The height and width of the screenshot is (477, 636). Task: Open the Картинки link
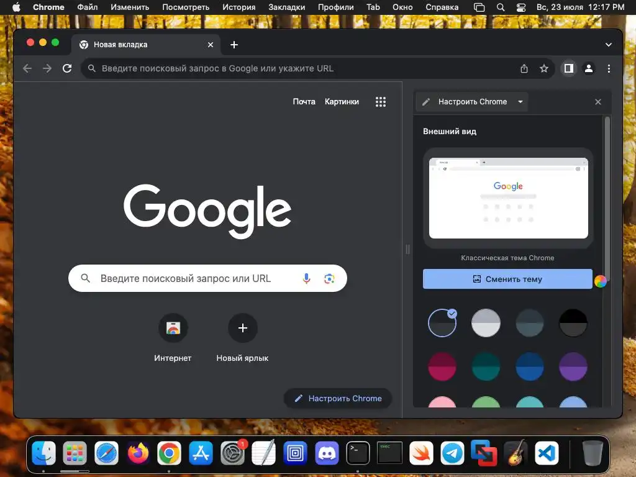342,102
